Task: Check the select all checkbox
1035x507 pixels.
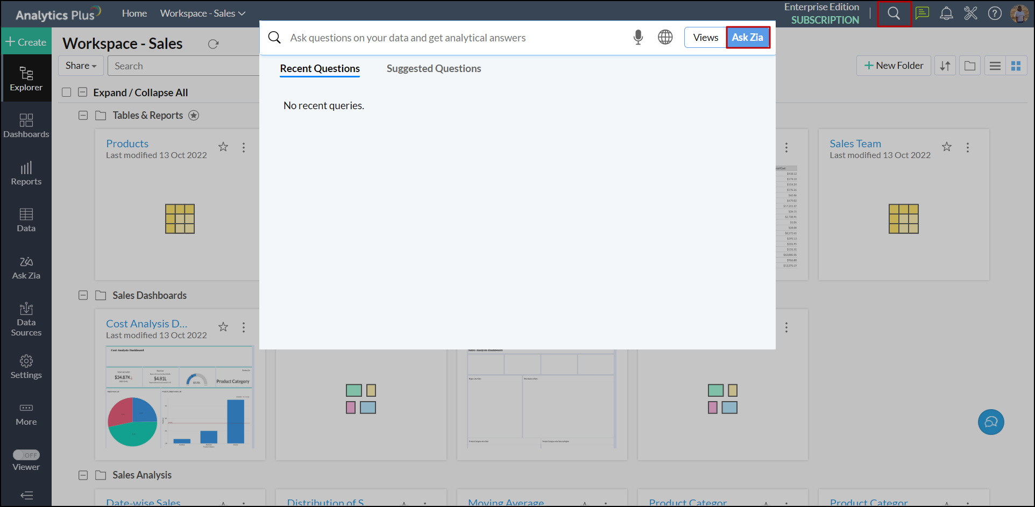Action: tap(67, 92)
